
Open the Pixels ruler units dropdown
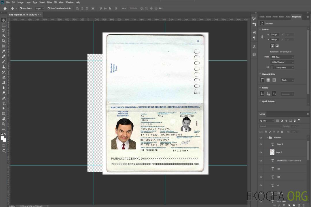coord(287,80)
